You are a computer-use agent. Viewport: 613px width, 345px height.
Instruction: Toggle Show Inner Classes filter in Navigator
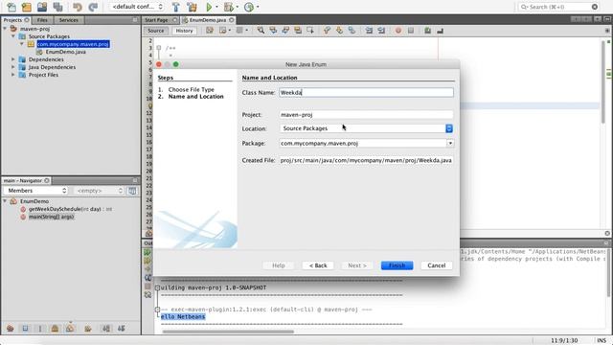pyautogui.click(x=70, y=328)
